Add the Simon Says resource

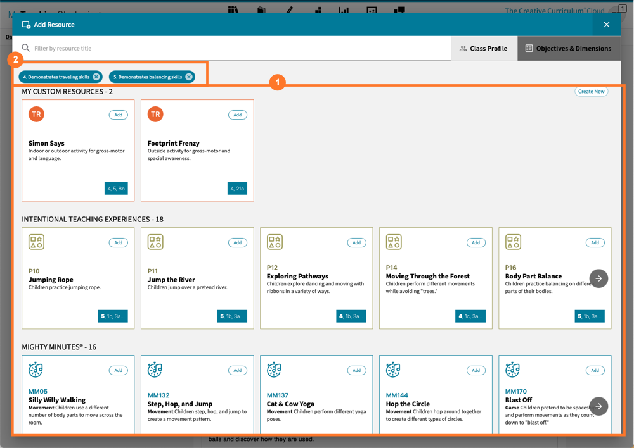(119, 115)
